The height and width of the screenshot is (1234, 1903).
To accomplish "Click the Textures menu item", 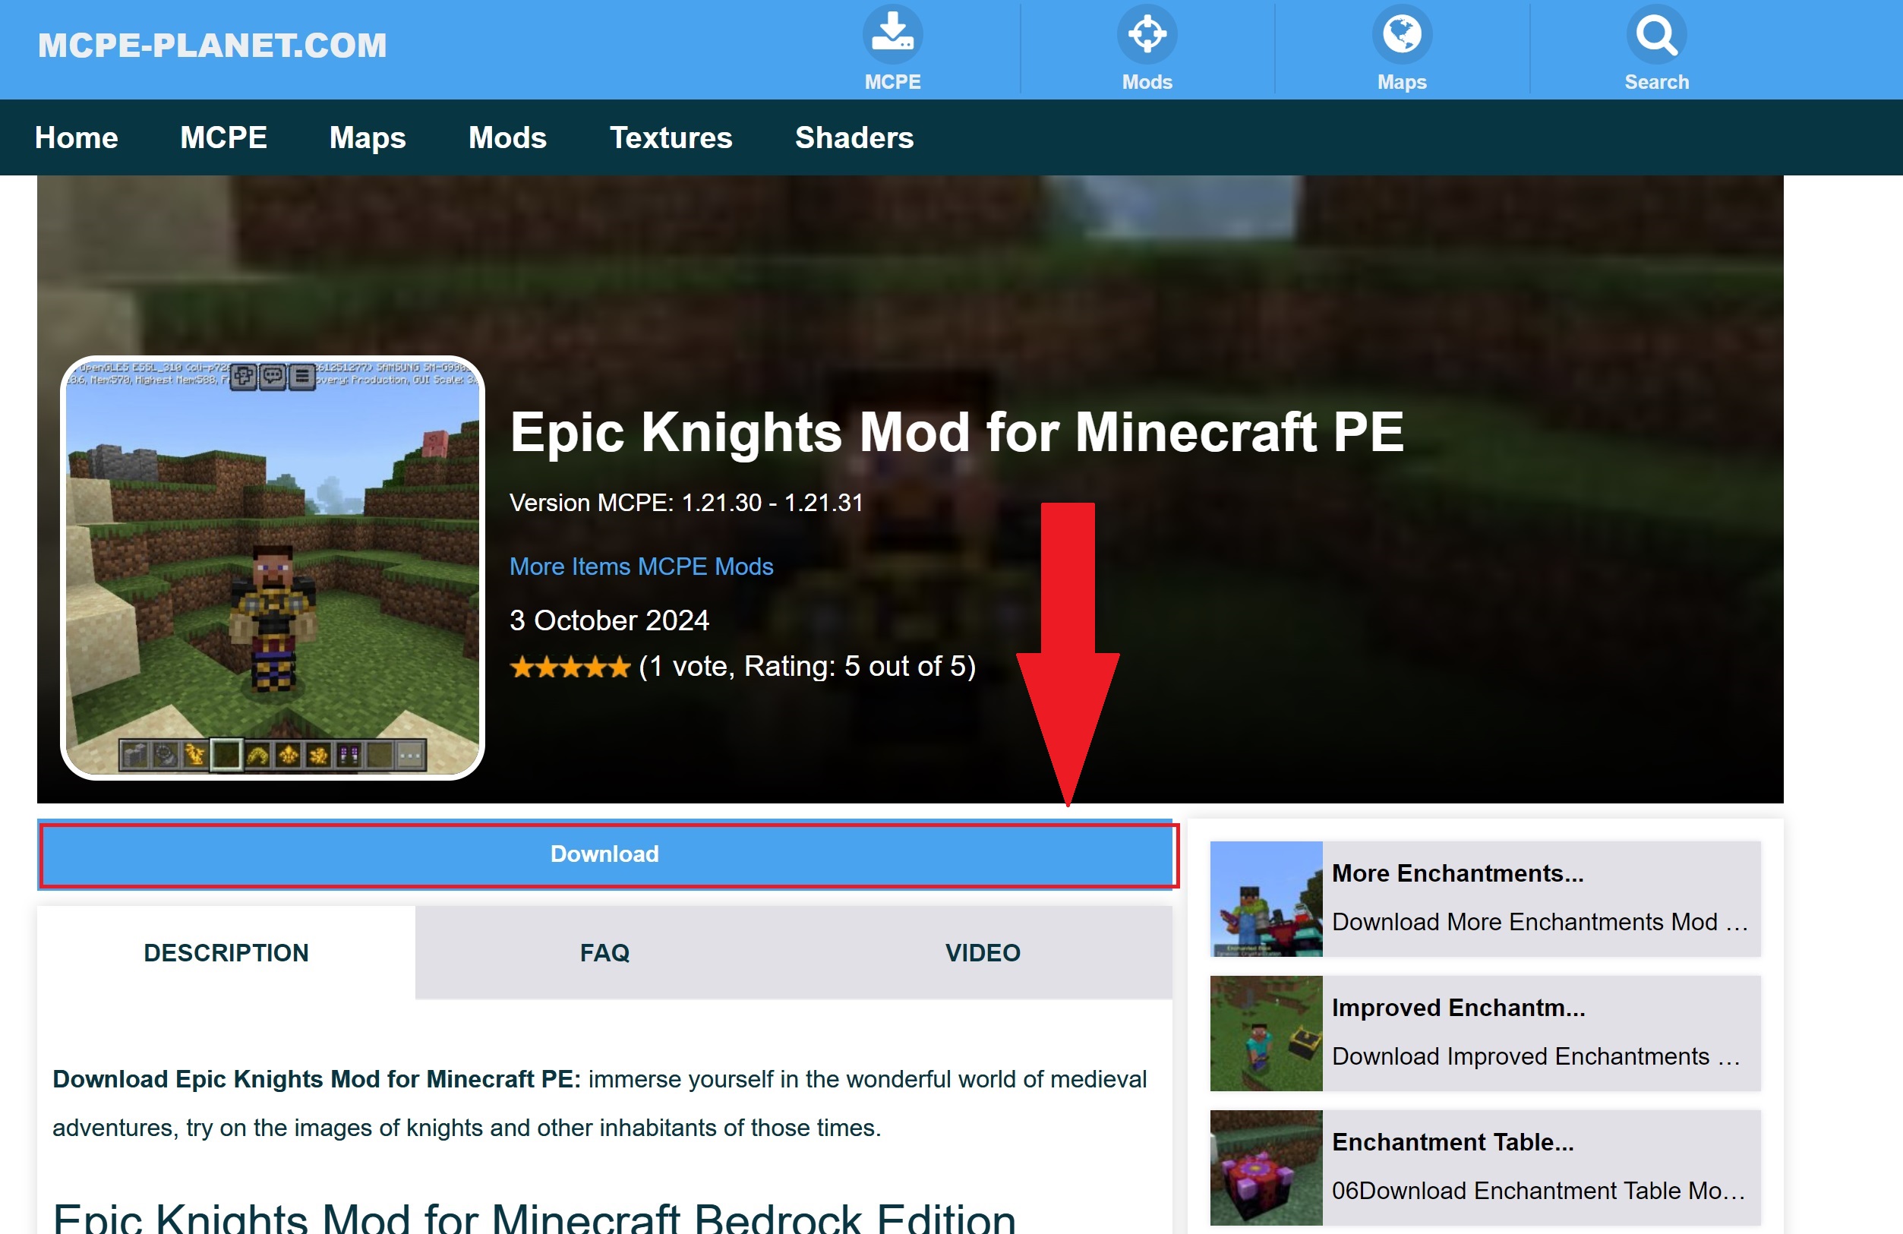I will (x=671, y=137).
